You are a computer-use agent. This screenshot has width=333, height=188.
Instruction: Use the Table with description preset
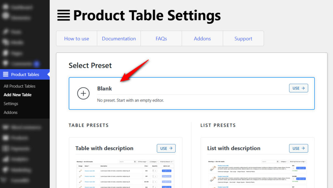pyautogui.click(x=166, y=148)
